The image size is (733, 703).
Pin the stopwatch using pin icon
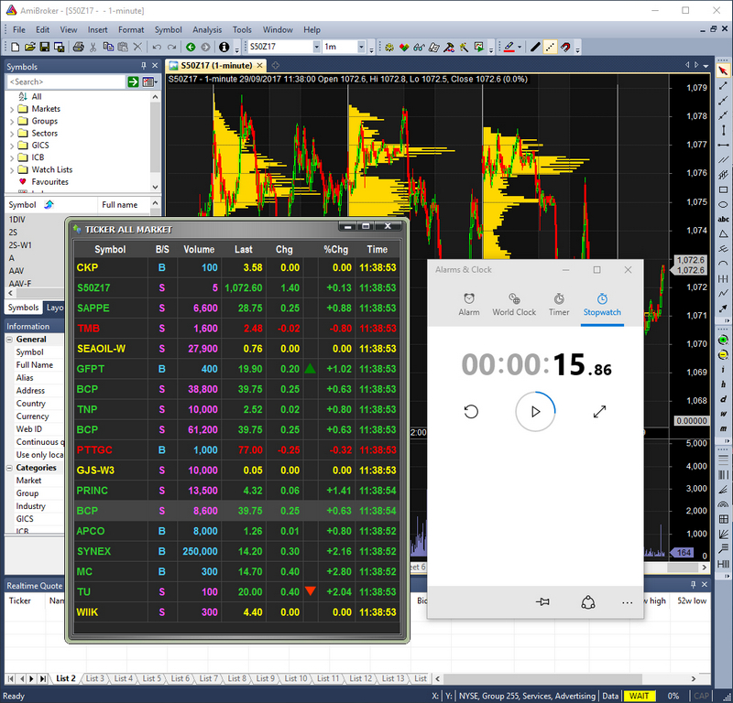542,602
